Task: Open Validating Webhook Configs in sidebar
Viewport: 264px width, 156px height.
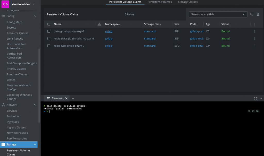Action: coord(19,97)
